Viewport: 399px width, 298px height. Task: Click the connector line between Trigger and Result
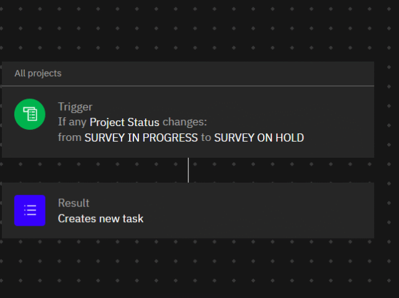tap(188, 170)
